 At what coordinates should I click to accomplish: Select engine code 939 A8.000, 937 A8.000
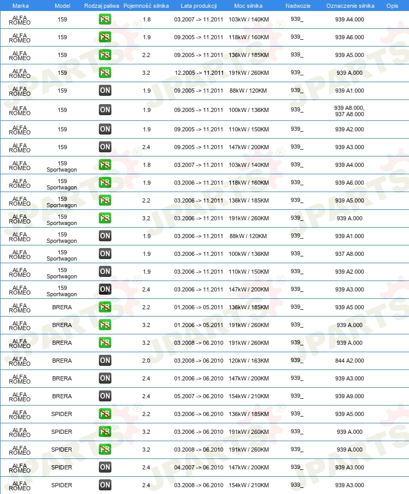[349, 111]
